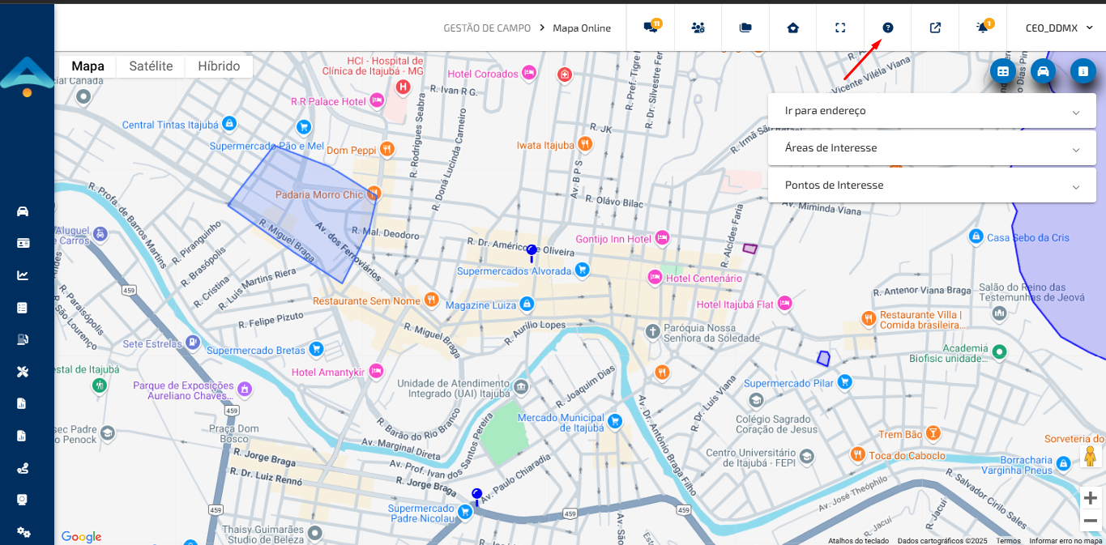Click the round table grid button on map

1003,71
